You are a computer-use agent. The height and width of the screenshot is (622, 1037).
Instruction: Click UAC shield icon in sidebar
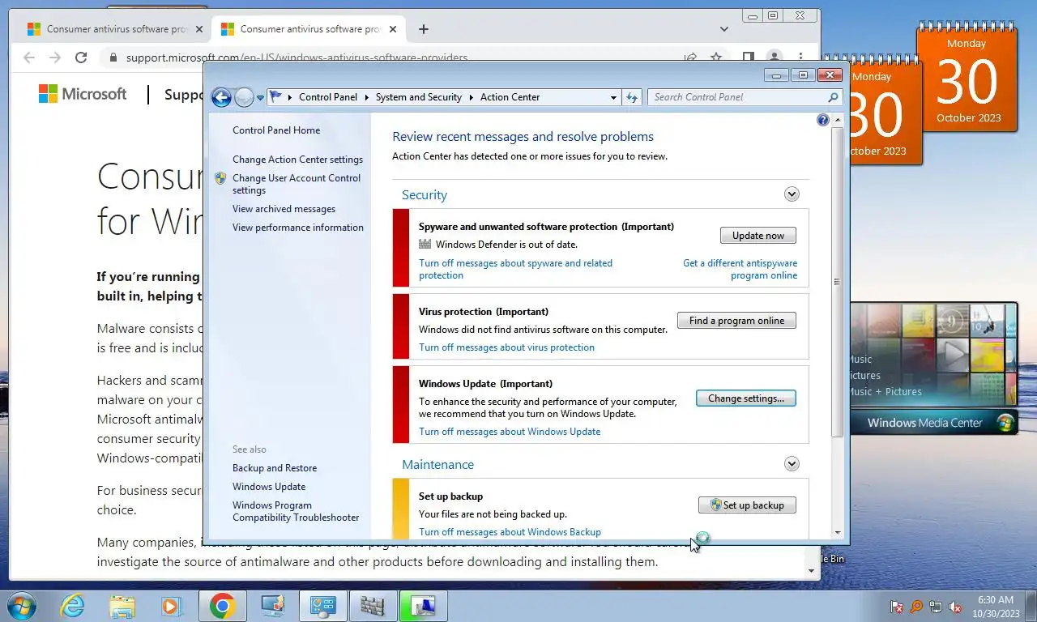tap(220, 178)
